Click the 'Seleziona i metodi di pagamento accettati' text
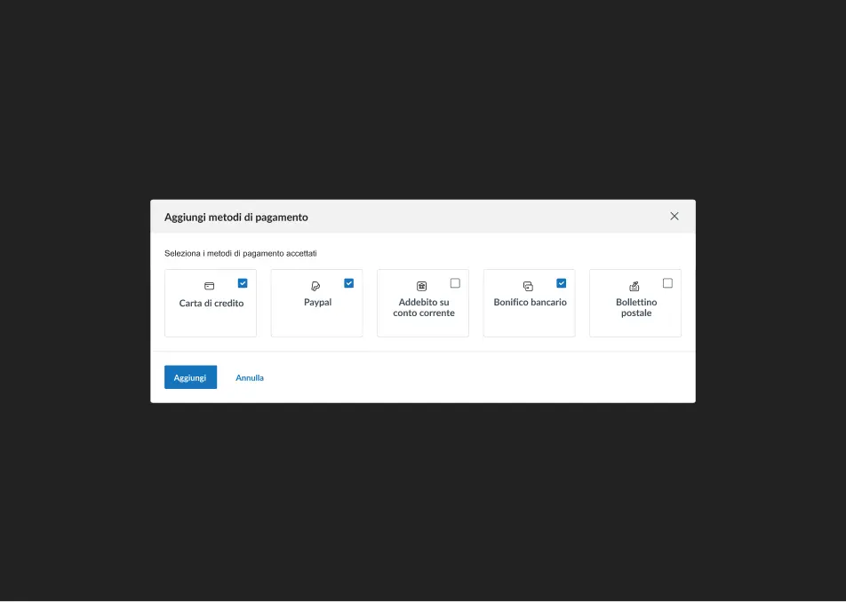The image size is (846, 602). click(x=241, y=253)
